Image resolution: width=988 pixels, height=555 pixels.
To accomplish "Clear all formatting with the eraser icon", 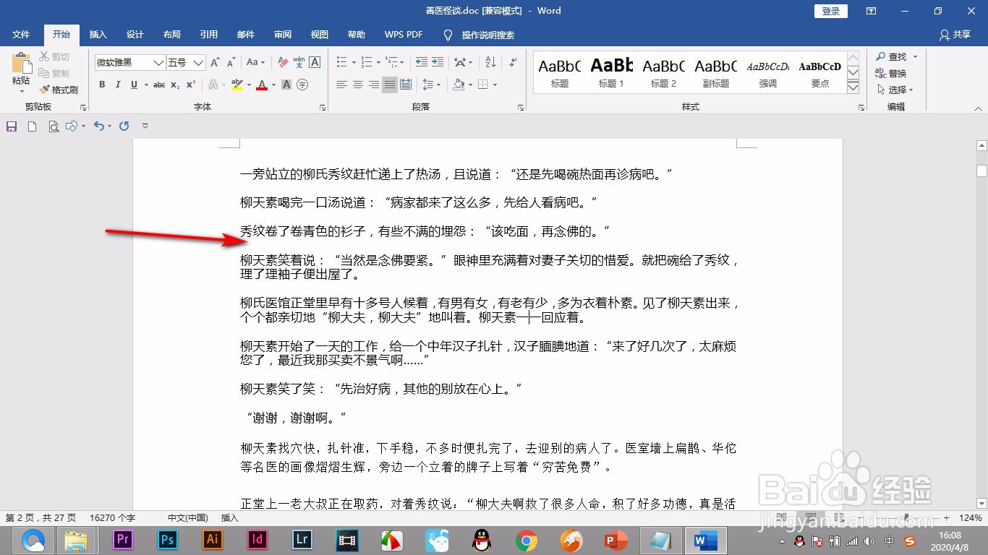I will click(x=283, y=63).
